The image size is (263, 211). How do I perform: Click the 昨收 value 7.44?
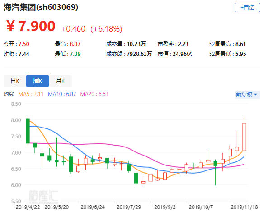point(24,54)
